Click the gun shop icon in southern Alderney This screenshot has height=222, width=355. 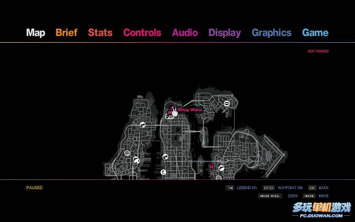pyautogui.click(x=137, y=160)
